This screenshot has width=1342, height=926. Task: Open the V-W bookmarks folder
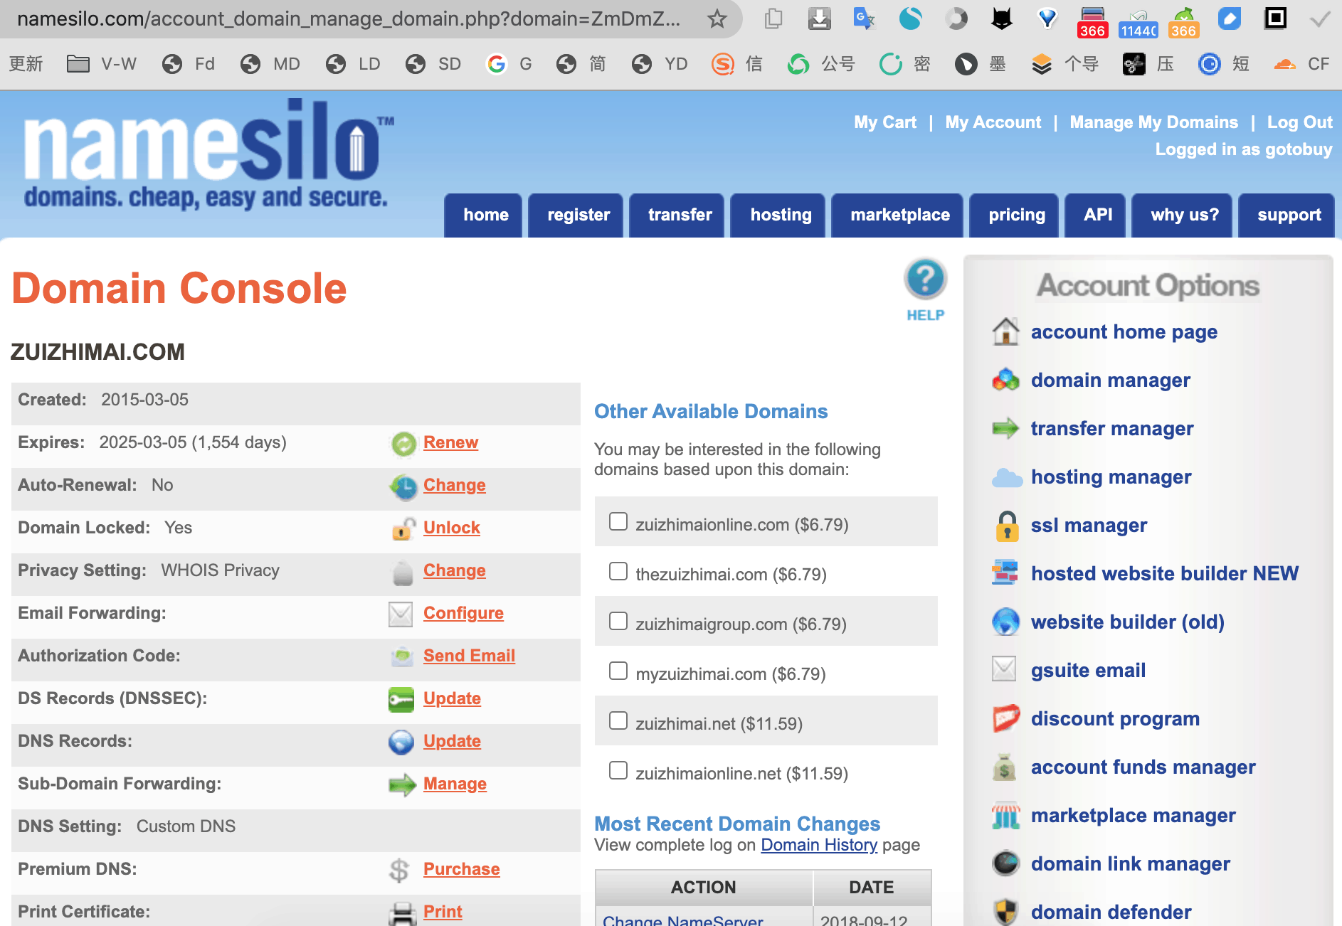pyautogui.click(x=102, y=64)
